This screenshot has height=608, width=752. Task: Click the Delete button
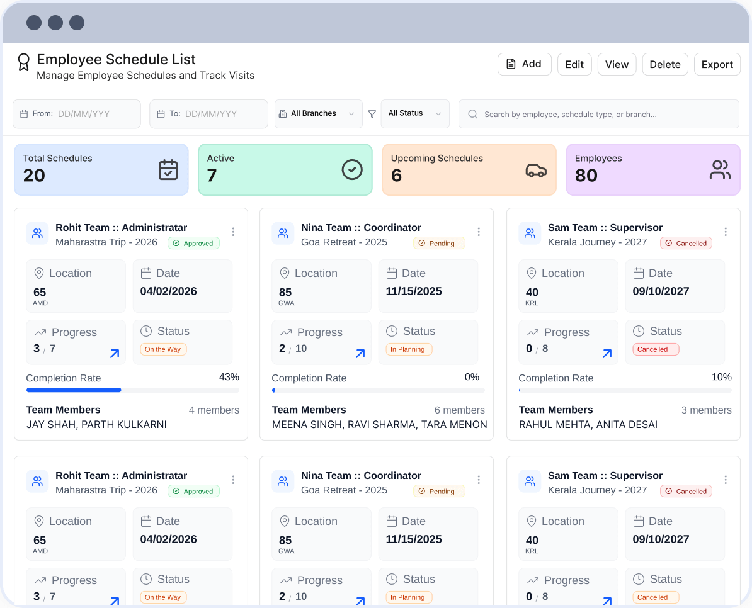click(x=665, y=64)
